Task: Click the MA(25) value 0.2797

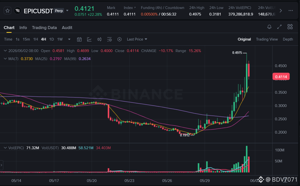Action: click(56, 59)
